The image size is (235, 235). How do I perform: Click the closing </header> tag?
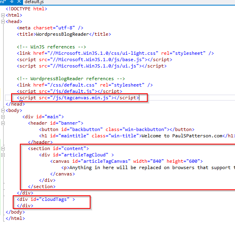click(x=40, y=142)
